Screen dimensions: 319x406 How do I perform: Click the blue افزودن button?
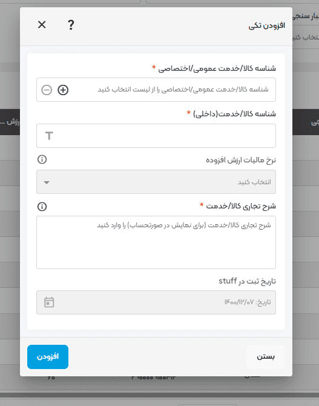[x=48, y=356]
